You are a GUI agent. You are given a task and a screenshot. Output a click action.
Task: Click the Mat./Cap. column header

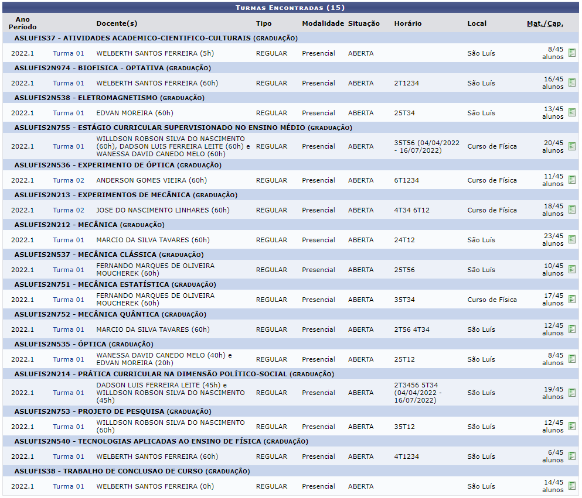coord(544,23)
